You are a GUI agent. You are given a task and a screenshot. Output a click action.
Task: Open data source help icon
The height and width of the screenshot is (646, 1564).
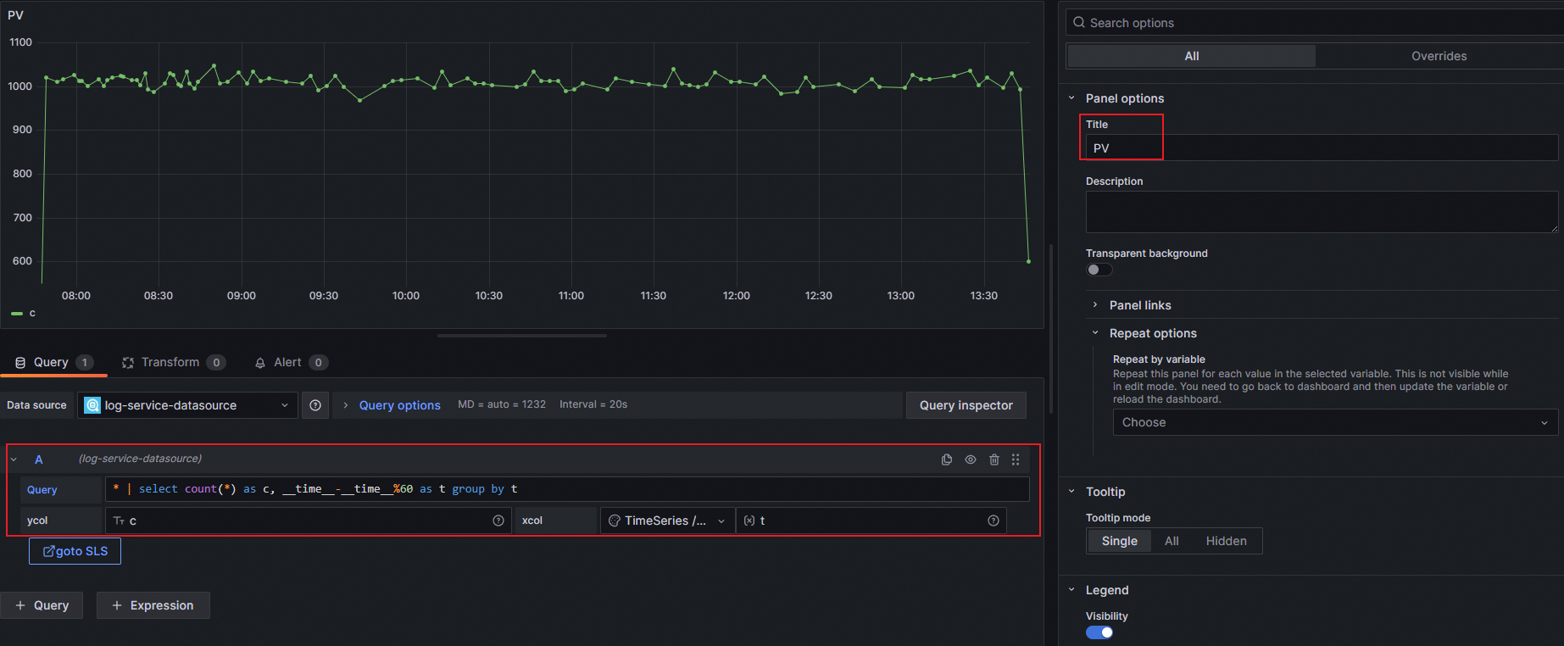point(315,405)
